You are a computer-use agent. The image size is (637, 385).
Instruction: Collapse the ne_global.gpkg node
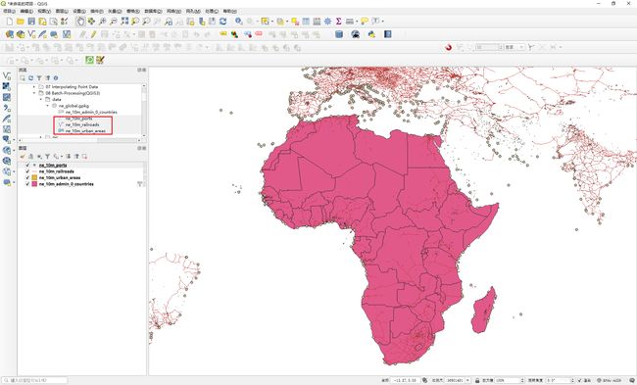coord(47,106)
